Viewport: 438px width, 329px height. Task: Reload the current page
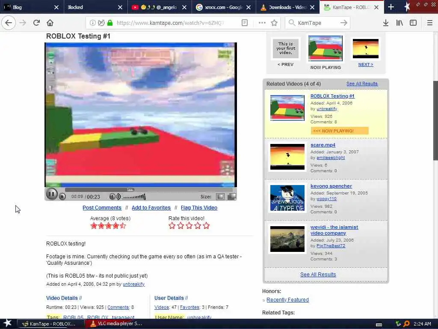pyautogui.click(x=36, y=23)
